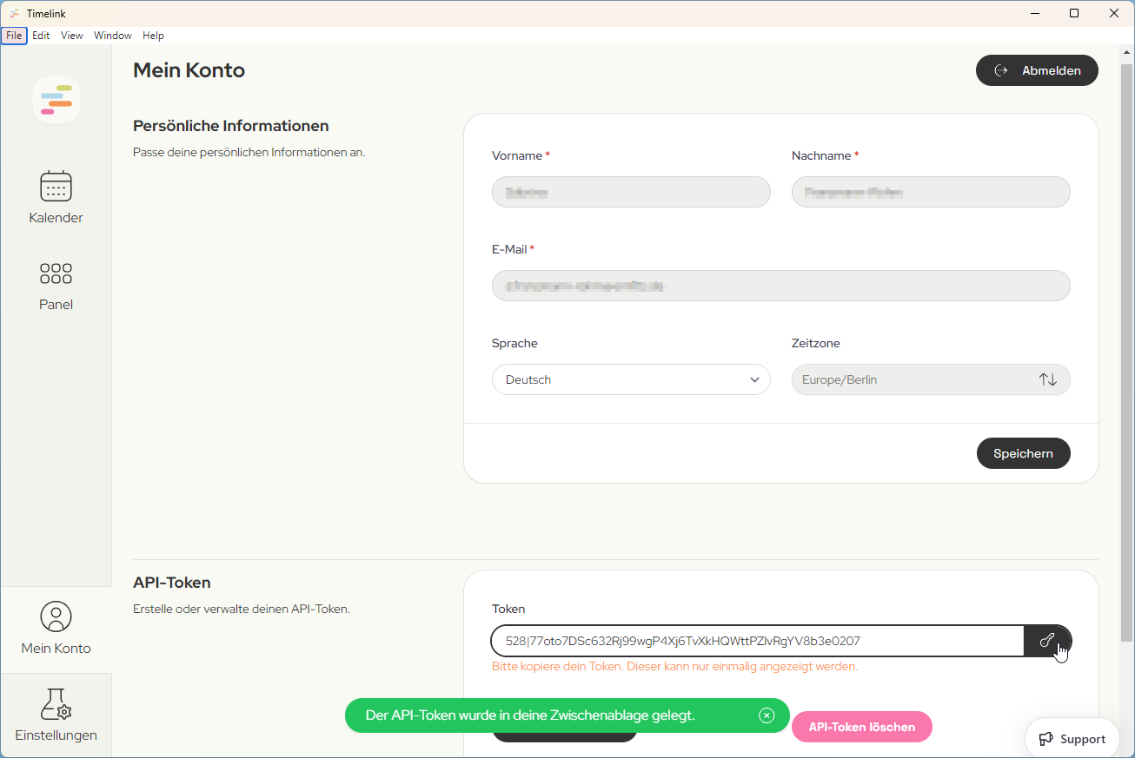This screenshot has height=758, width=1135.
Task: Click the Speichern button
Action: [1024, 453]
